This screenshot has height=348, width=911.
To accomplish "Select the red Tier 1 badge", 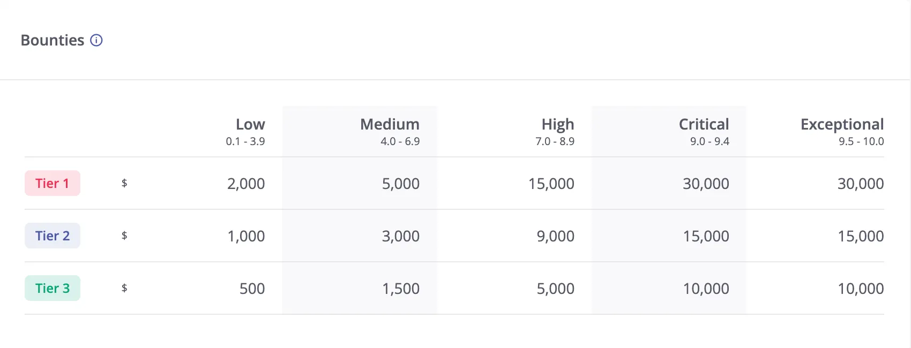I will 53,183.
